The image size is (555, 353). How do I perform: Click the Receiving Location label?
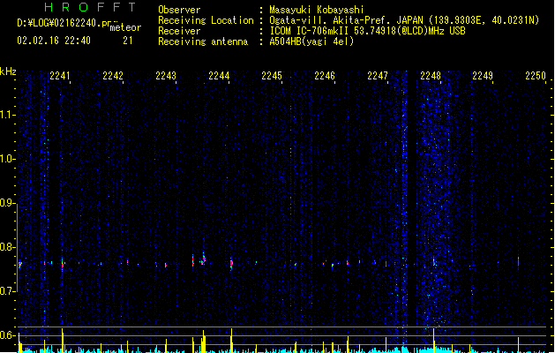pos(206,20)
